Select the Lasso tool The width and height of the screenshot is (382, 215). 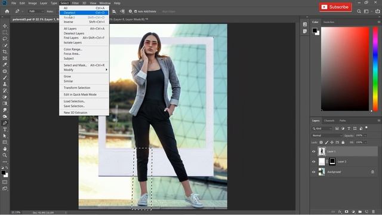click(x=5, y=39)
